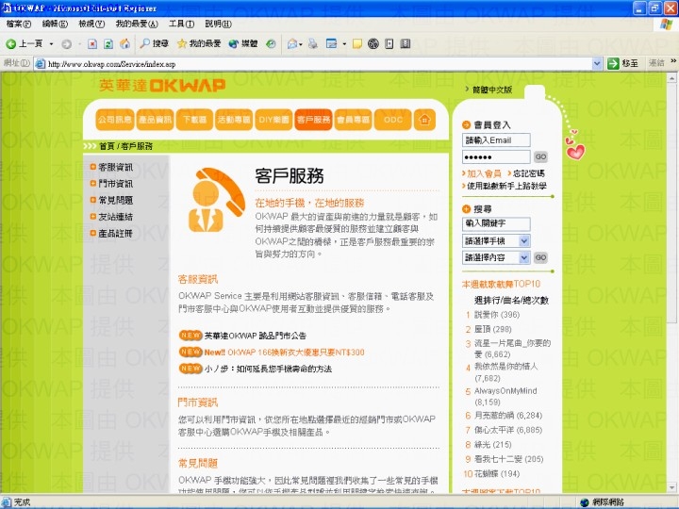Click the 請輸入Email input field
679x509 pixels.
click(496, 140)
